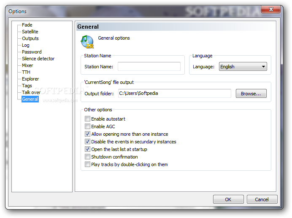This screenshot has width=292, height=218.
Task: Toggle Disable the events in secundary instances
Action: [87, 142]
